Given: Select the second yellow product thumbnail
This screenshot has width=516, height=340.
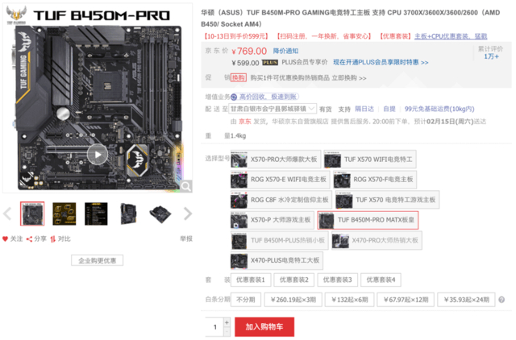Looking at the screenshot, I should click(x=64, y=214).
